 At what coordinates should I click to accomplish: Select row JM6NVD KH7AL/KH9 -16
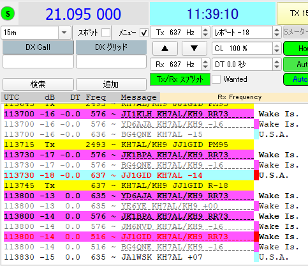pos(129,226)
